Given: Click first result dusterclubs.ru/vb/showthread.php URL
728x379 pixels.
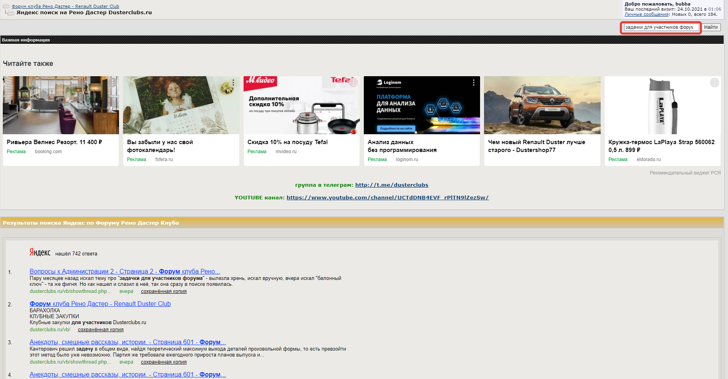Looking at the screenshot, I should (70, 291).
